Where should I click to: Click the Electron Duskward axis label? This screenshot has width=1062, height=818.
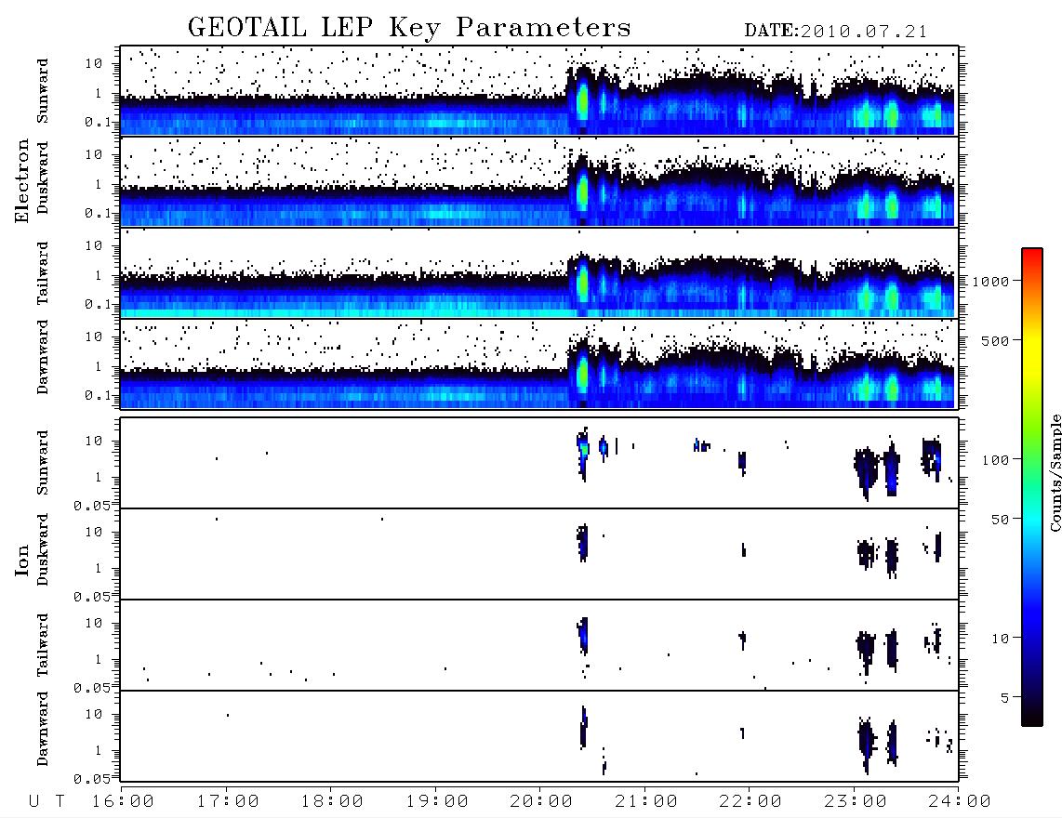click(x=43, y=178)
